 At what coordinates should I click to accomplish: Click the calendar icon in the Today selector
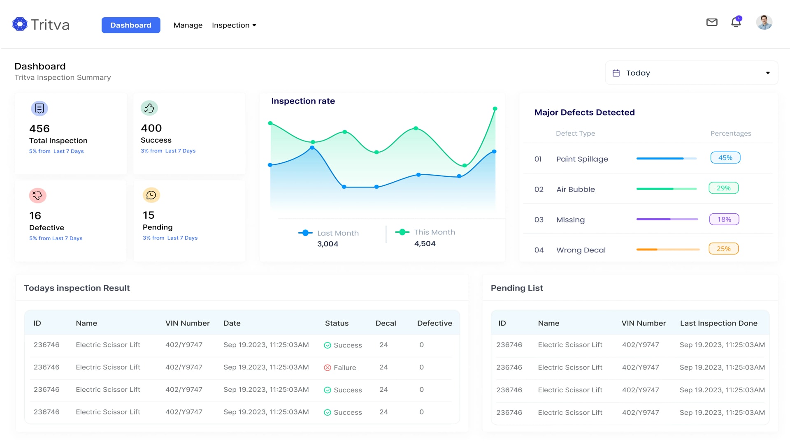616,72
